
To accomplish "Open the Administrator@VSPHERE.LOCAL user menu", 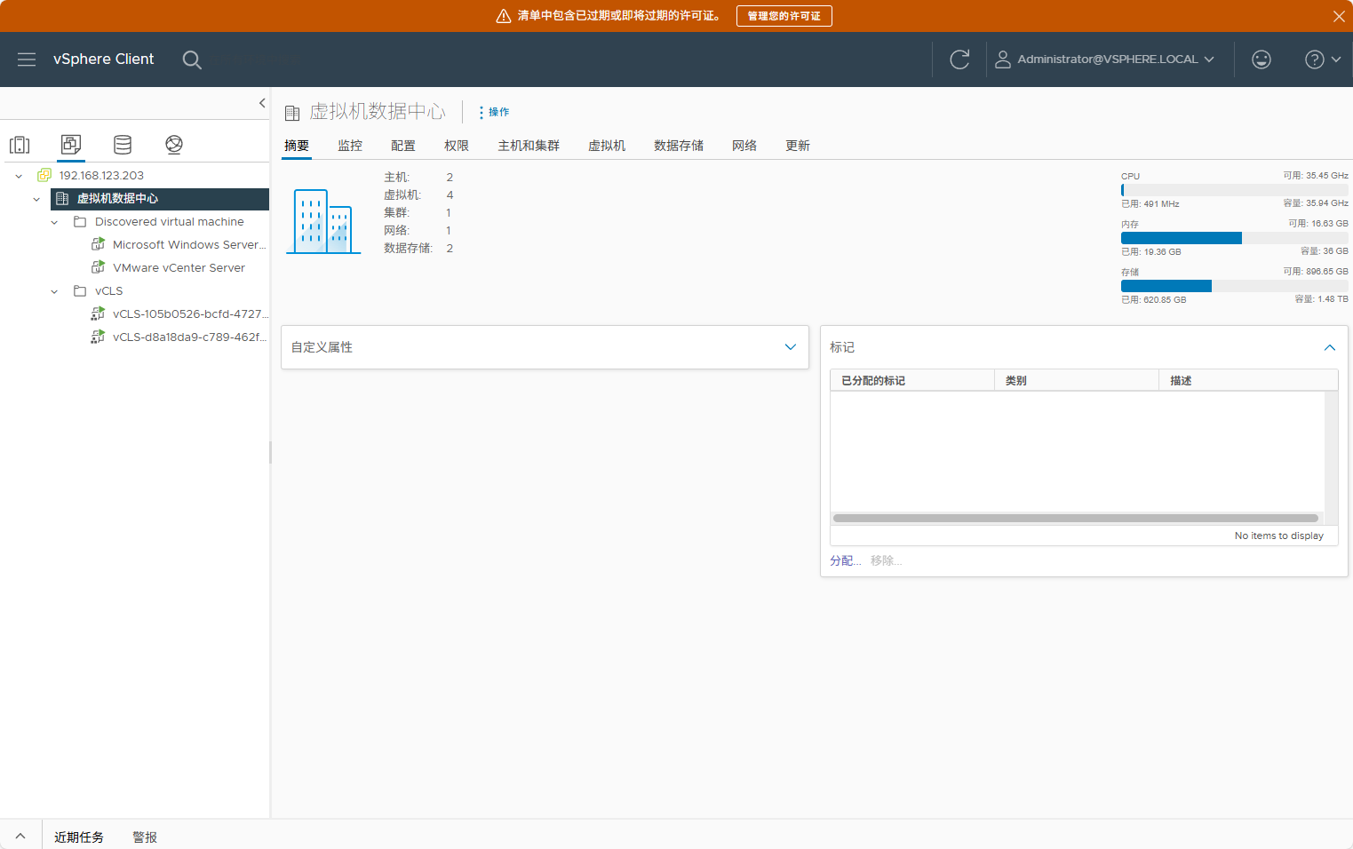I will coord(1104,60).
